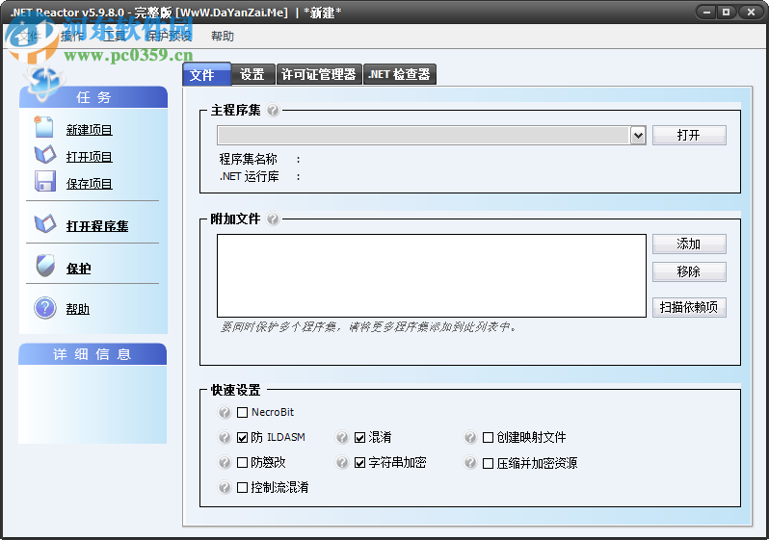Click help icon next to 主程序集 heading
The height and width of the screenshot is (540, 769).
click(273, 111)
